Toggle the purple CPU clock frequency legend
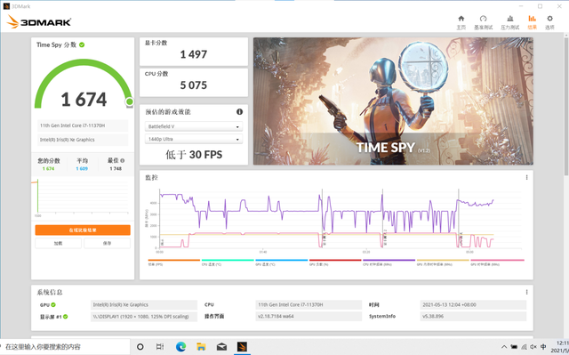The height and width of the screenshot is (355, 569). pyautogui.click(x=389, y=262)
